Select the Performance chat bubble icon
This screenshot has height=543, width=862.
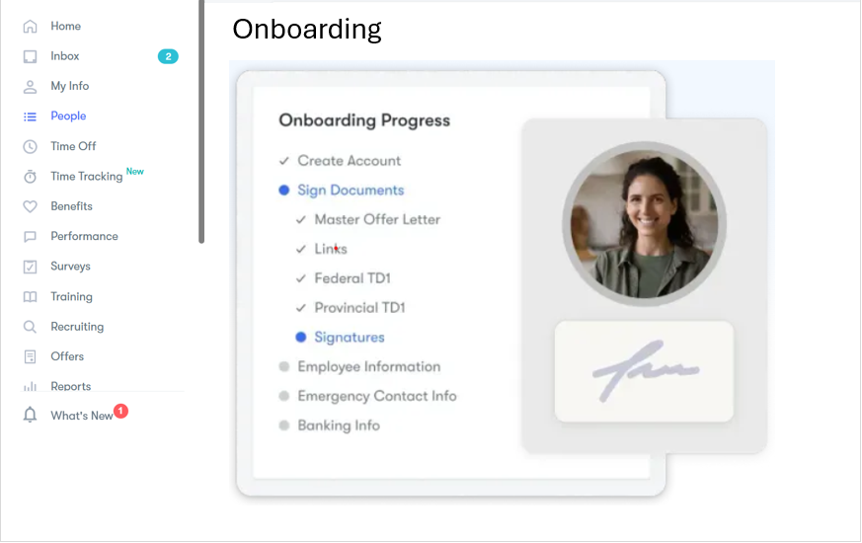[x=31, y=237]
